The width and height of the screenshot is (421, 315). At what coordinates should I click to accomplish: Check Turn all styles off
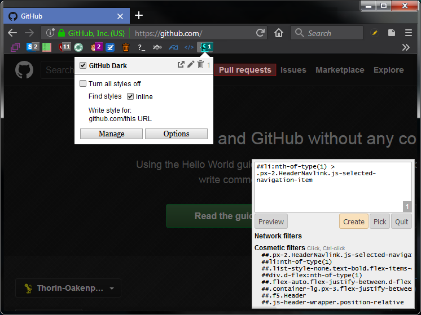point(83,83)
